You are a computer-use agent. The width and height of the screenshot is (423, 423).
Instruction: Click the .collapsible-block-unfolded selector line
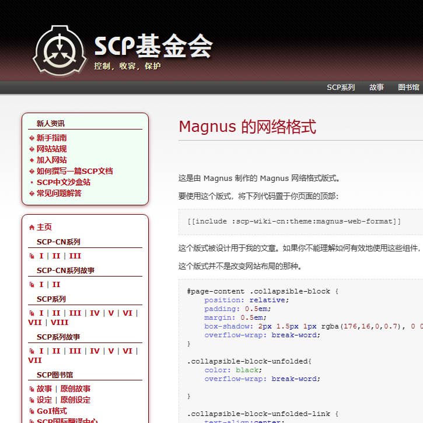[249, 361]
